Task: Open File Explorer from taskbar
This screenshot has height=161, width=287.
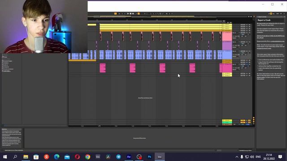Action: [x=26, y=157]
